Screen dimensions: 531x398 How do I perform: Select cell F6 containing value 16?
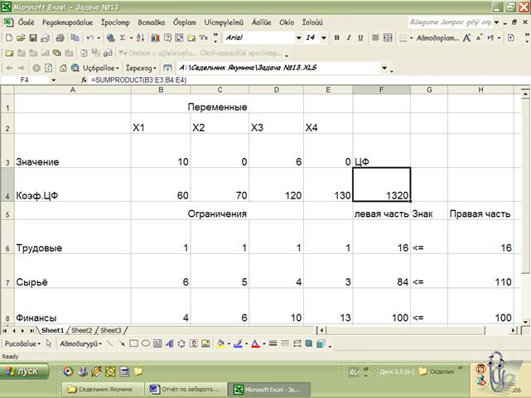pyautogui.click(x=381, y=247)
